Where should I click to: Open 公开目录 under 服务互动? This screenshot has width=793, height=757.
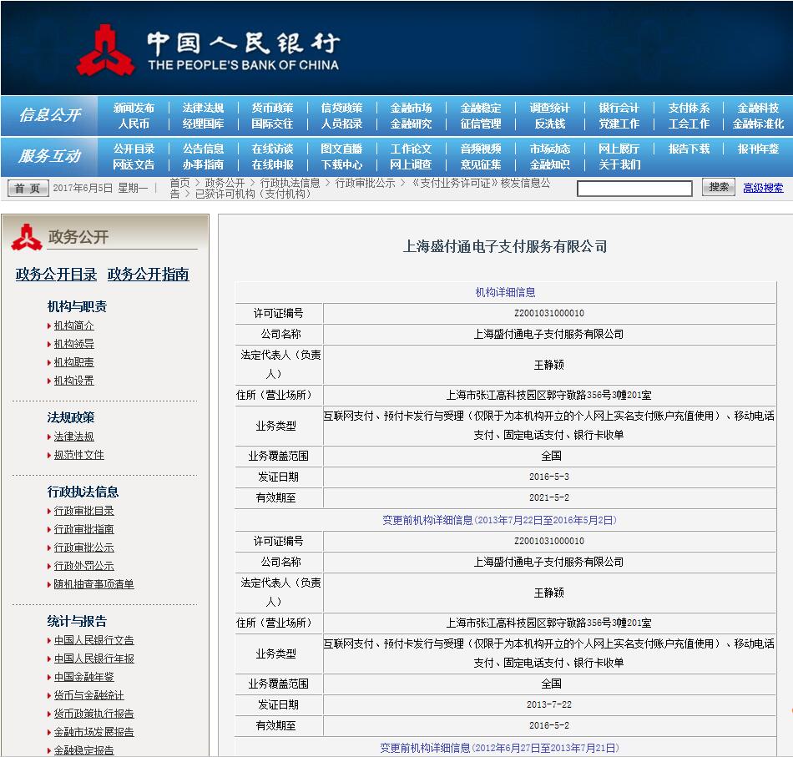[134, 149]
